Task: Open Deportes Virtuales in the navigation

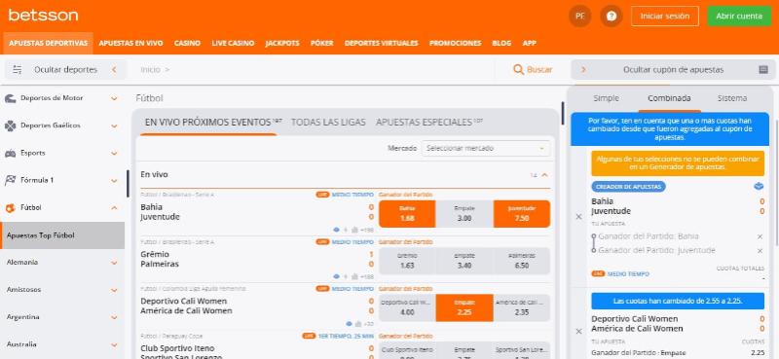Action: [382, 43]
